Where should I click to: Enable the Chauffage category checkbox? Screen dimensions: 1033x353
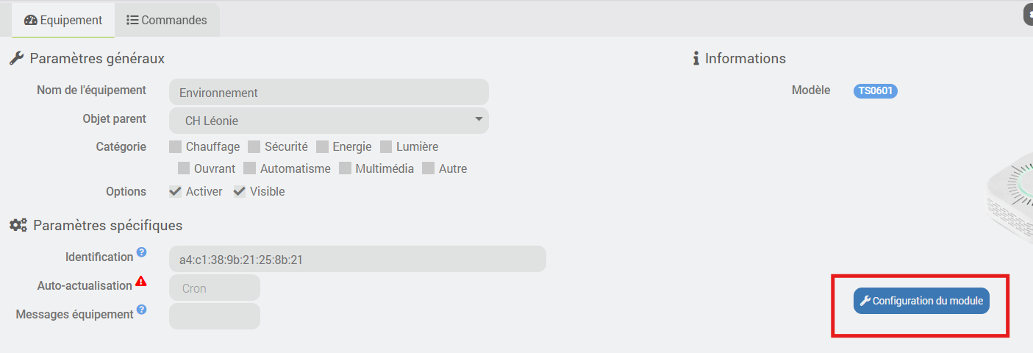176,146
